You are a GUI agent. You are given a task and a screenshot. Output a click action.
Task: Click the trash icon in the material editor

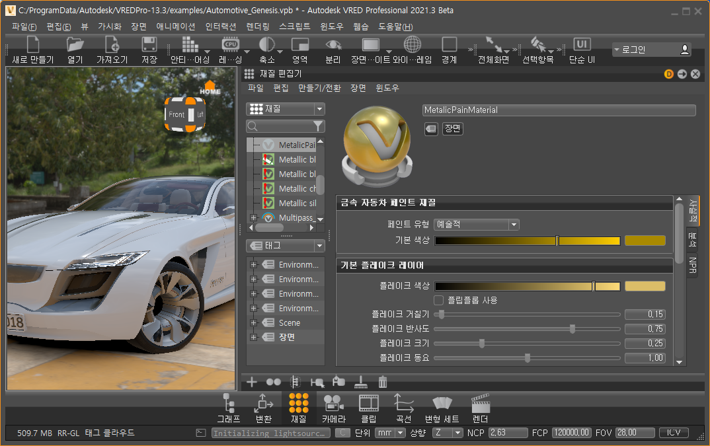(x=382, y=381)
